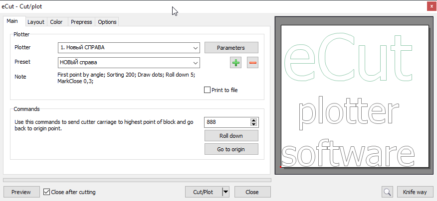Image resolution: width=437 pixels, height=201 pixels.
Task: Switch to the Layout tab
Action: (36, 22)
